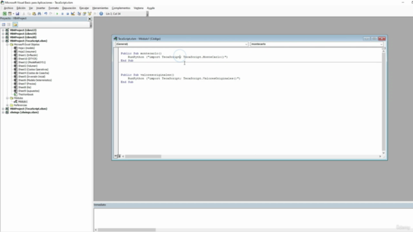The height and width of the screenshot is (232, 413).
Task: Open the Ventana menu
Action: point(139,8)
